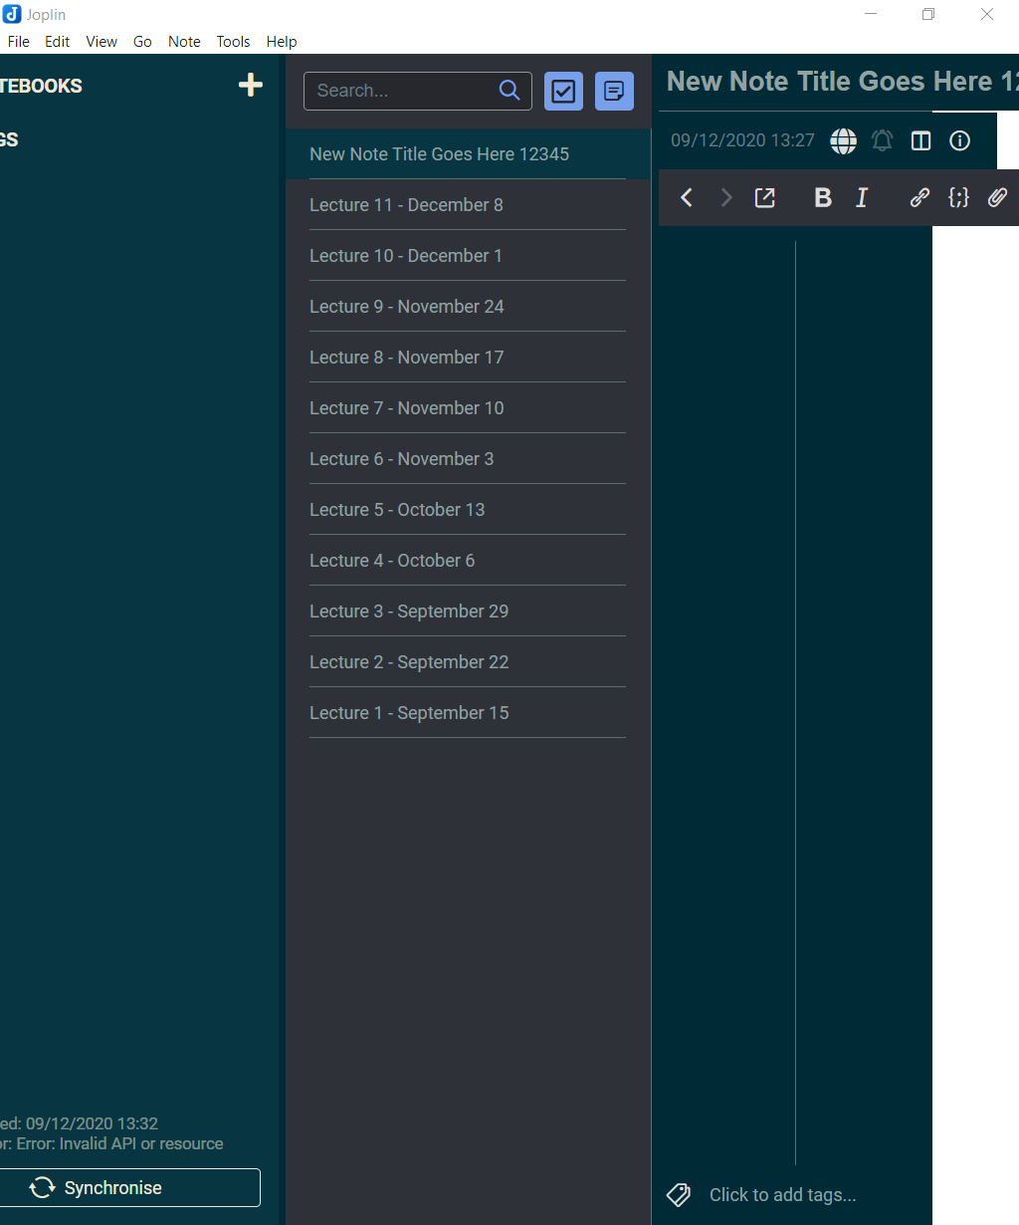Insert code block with braces icon

tap(958, 197)
